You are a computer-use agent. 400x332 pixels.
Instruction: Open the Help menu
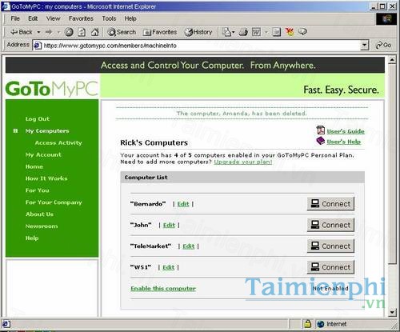pos(130,18)
